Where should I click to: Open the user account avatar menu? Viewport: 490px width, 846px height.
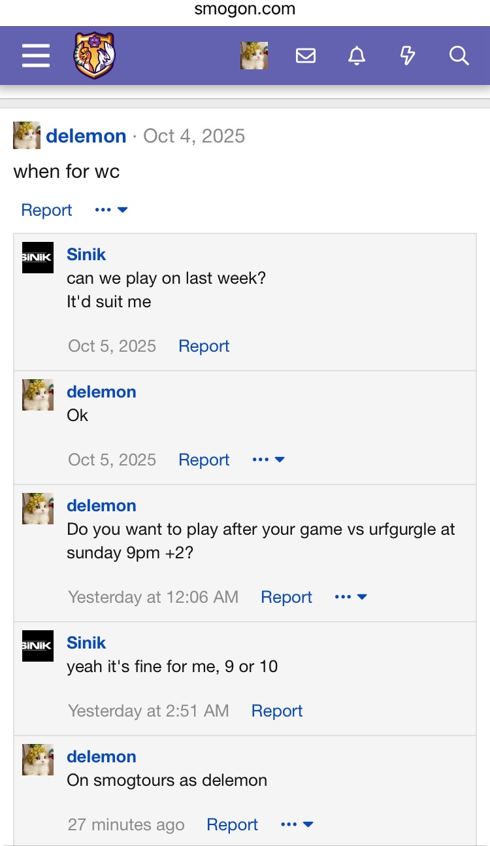254,56
